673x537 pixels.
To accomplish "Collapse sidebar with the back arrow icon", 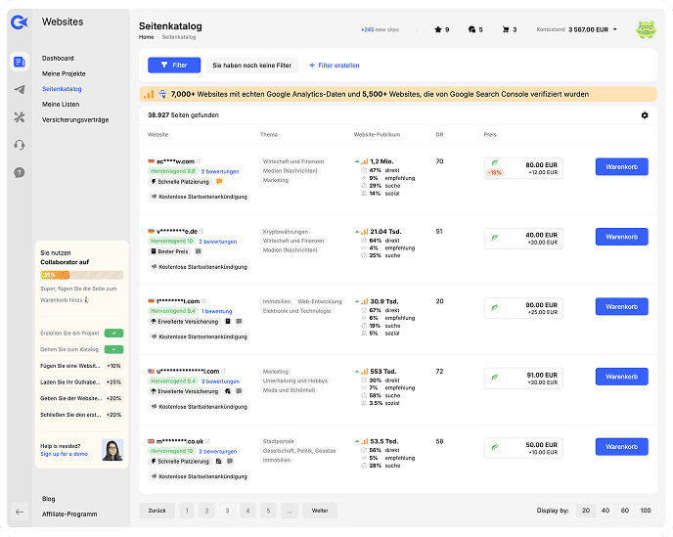I will tap(20, 512).
